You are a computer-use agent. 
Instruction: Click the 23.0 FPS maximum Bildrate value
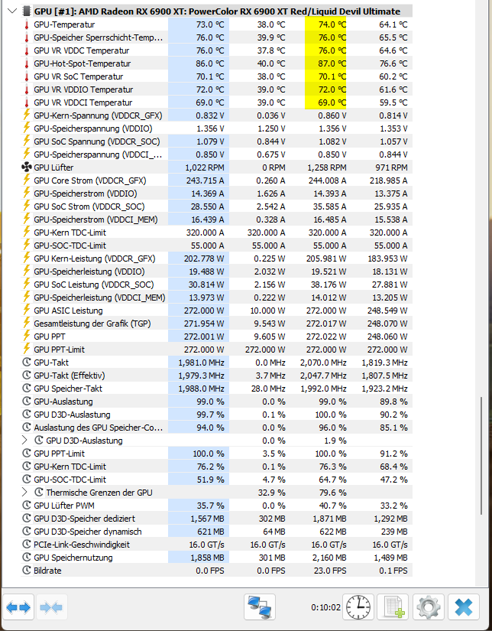coord(330,571)
